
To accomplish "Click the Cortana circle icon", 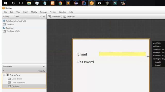I will 13,3.
